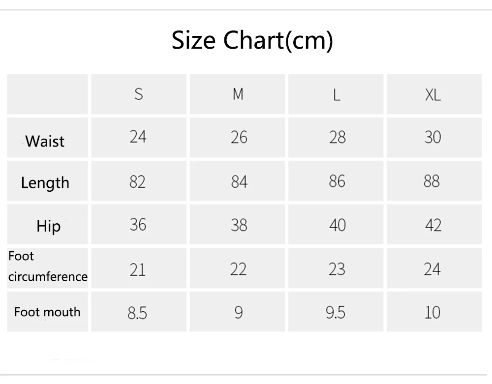Select the M size column header
Screen dimensions: 492x384
tap(238, 94)
